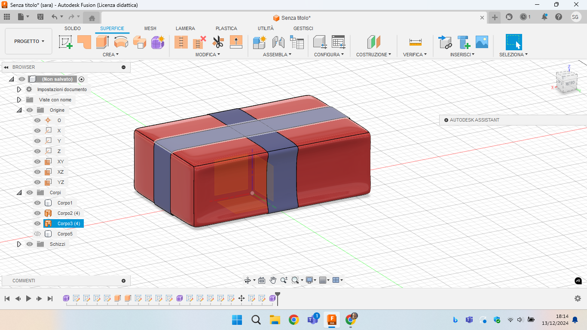
Task: Expand the CREA menu
Action: coord(110,55)
